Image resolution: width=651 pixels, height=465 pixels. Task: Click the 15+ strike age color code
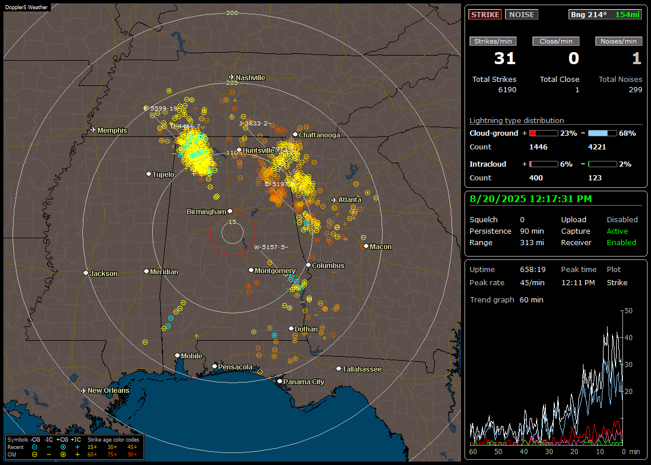(x=92, y=447)
